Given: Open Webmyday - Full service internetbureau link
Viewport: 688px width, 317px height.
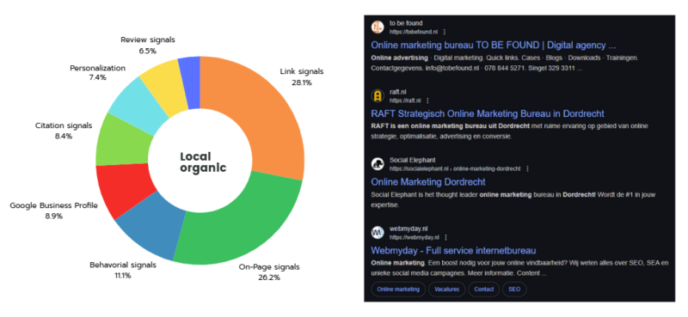Looking at the screenshot, I should coord(453,251).
